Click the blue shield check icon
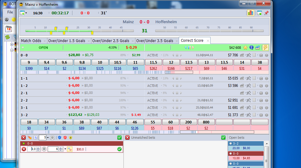Viewport: 301px width, 168px height. (60, 138)
